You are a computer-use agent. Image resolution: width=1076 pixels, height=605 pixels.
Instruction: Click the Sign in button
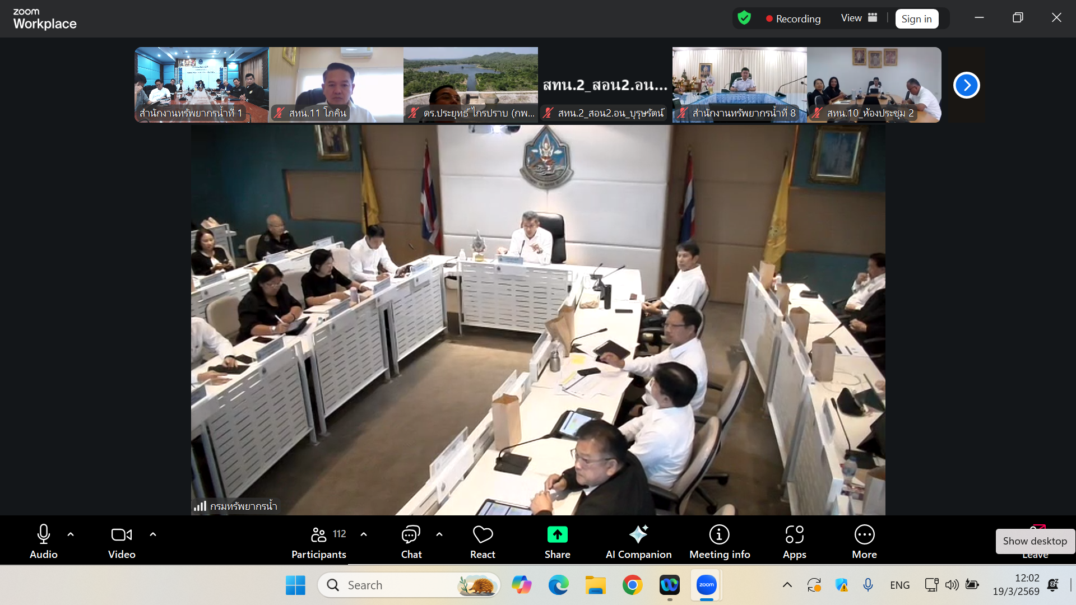coord(916,18)
